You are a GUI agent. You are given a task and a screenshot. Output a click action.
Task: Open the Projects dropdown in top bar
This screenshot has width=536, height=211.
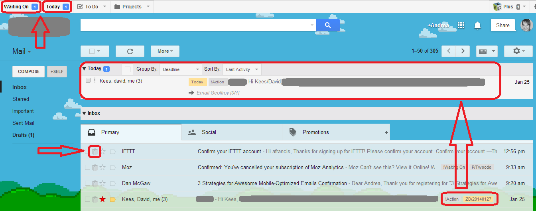(x=148, y=7)
